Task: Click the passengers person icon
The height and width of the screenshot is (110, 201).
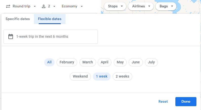Action: [44, 6]
